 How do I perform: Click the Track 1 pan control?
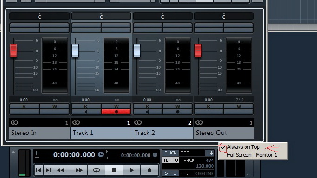[101, 16]
